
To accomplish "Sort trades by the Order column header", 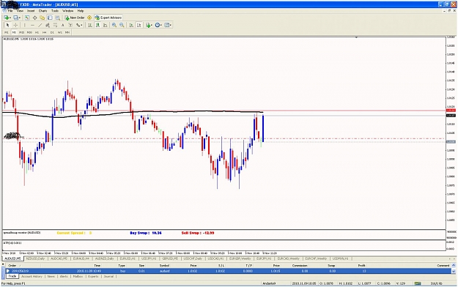I will coord(12,266).
